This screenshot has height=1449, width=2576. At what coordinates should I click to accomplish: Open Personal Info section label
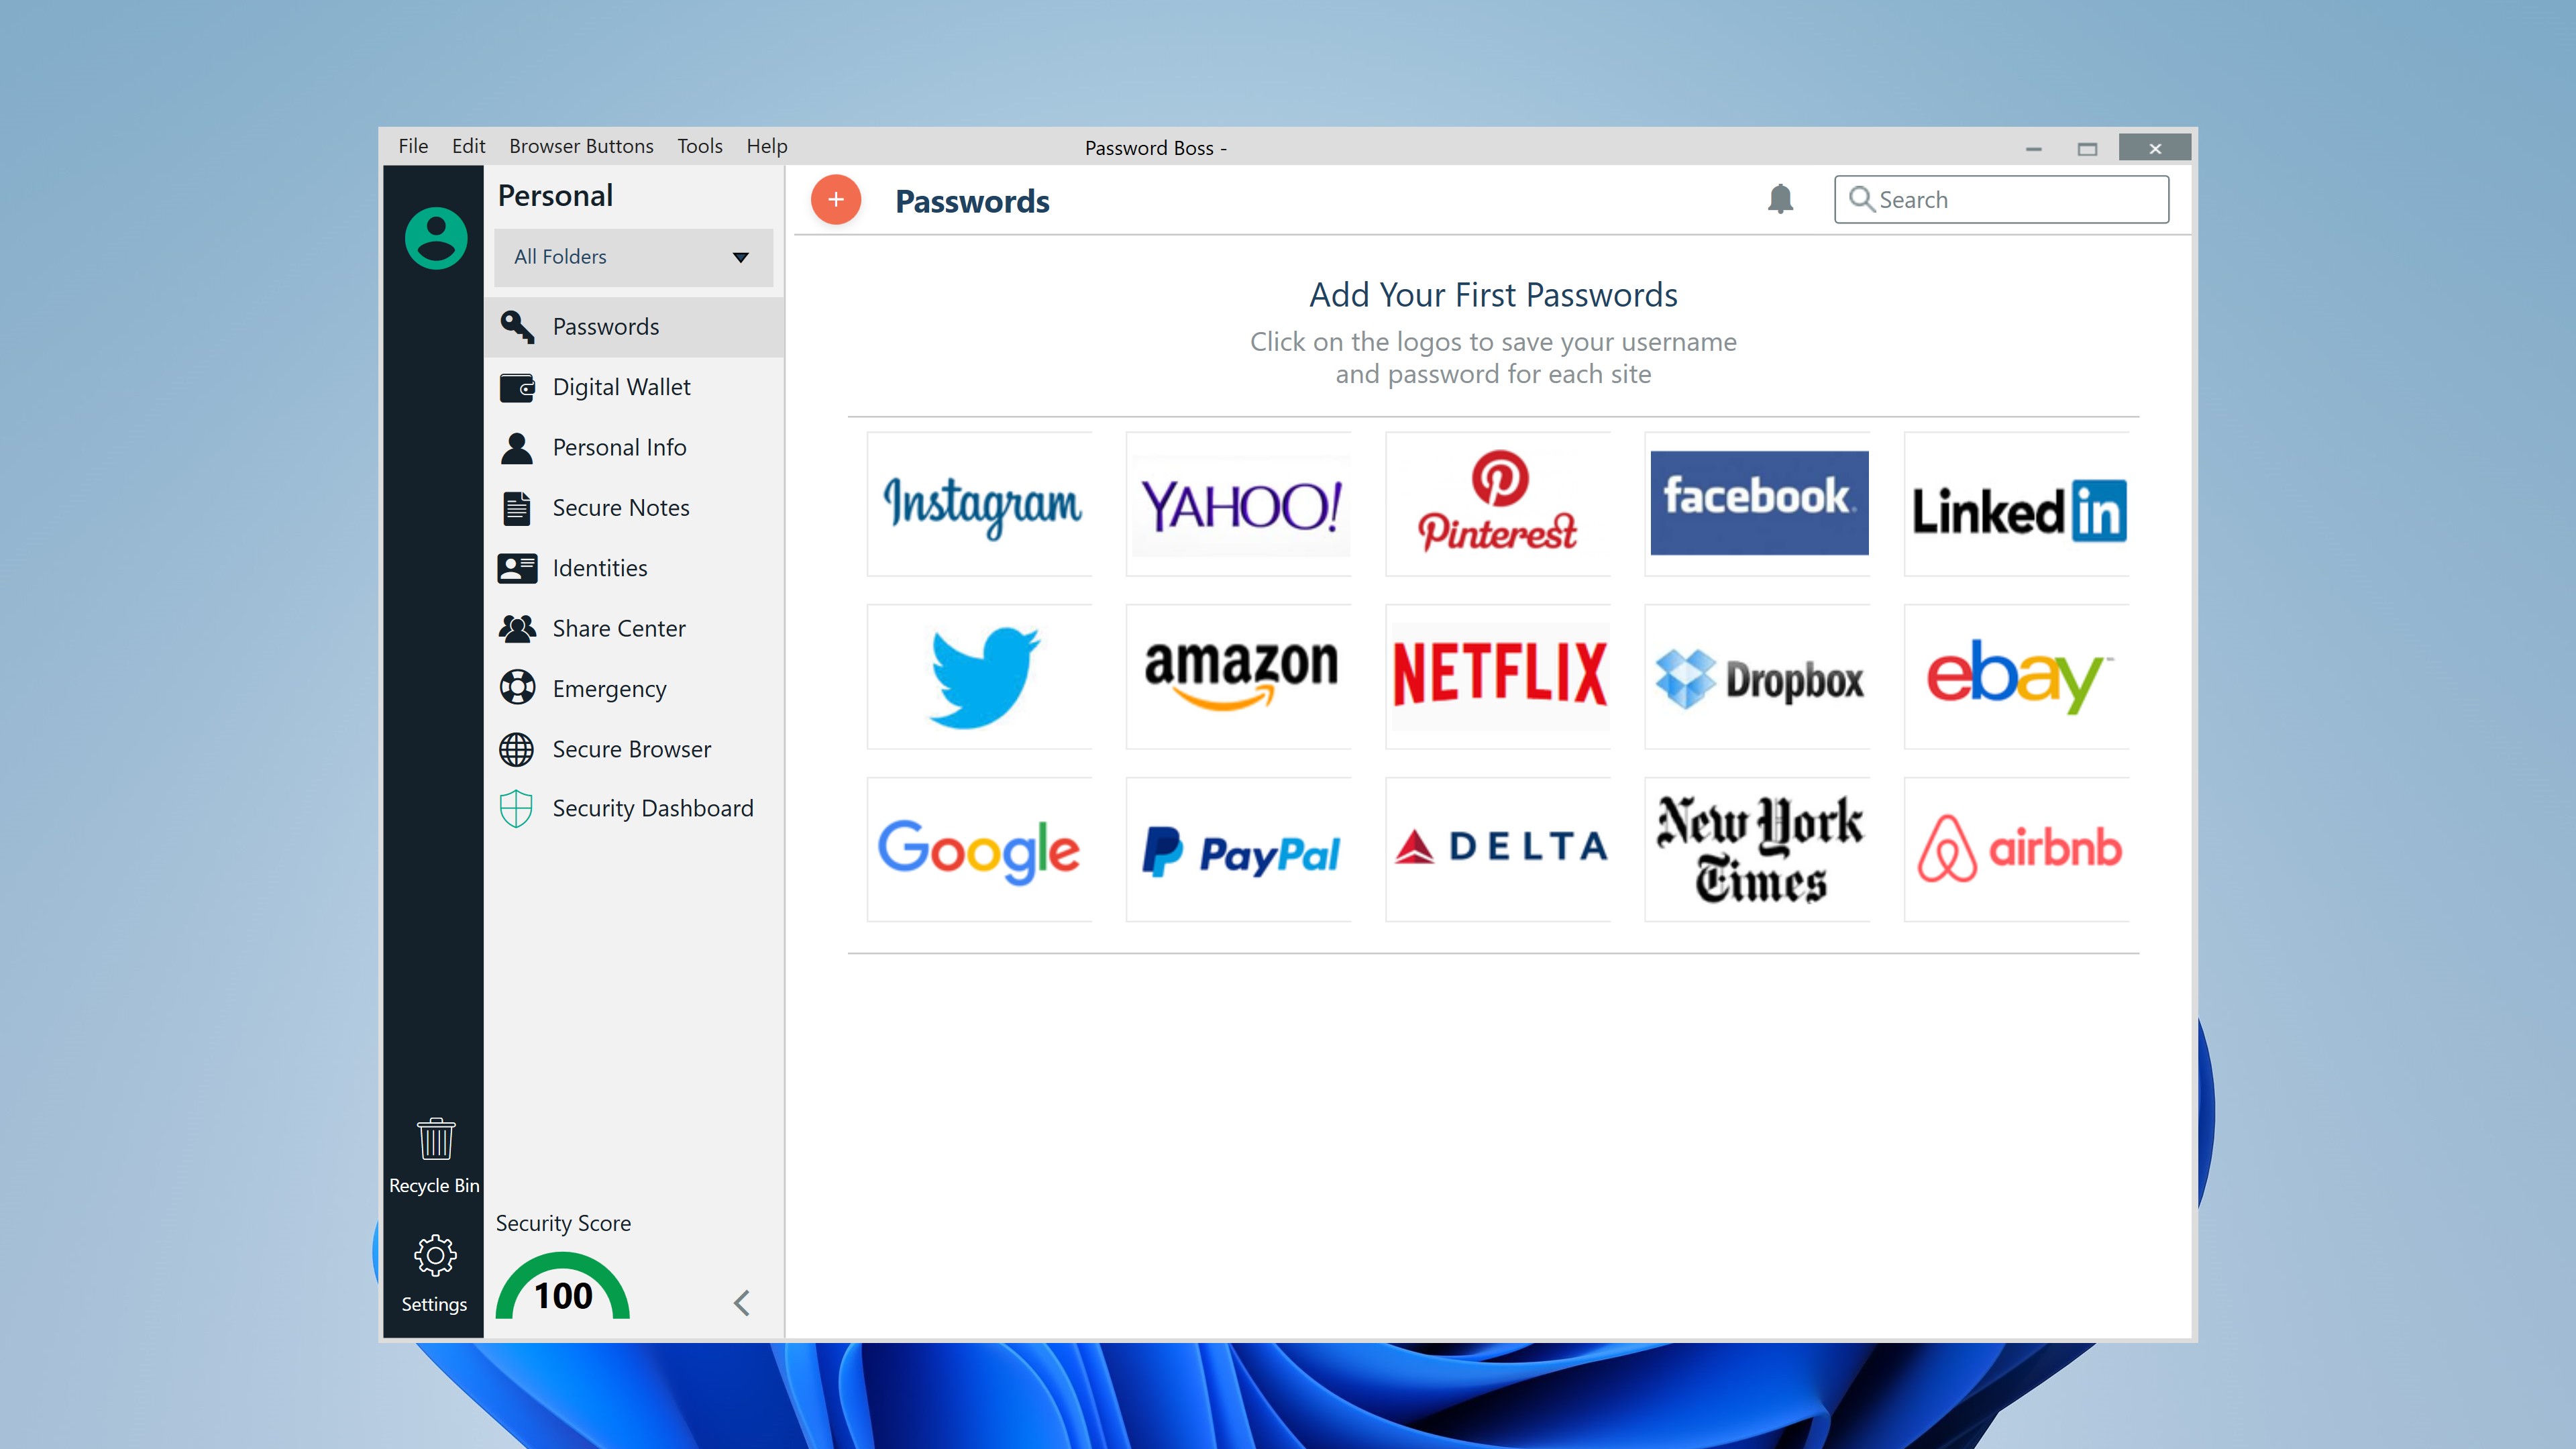(620, 447)
